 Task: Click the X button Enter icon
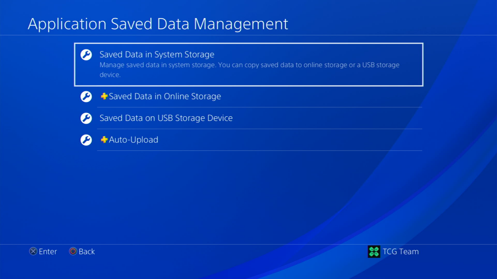[33, 251]
